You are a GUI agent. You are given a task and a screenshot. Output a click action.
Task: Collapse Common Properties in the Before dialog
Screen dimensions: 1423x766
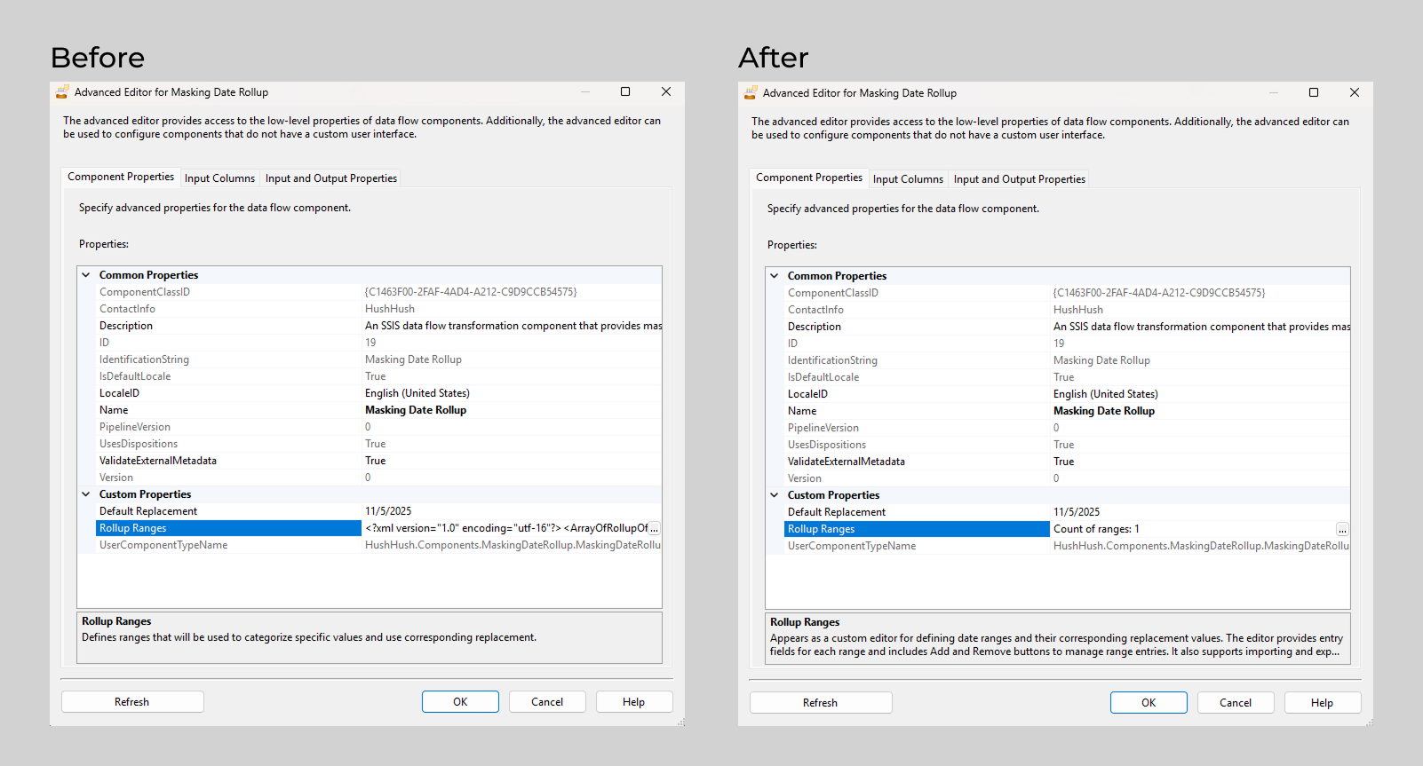tap(86, 275)
